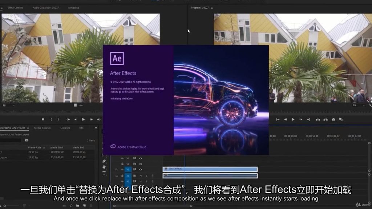The image size is (372, 209).
Task: Open the Source panel menu icon
Action: coord(1,8)
